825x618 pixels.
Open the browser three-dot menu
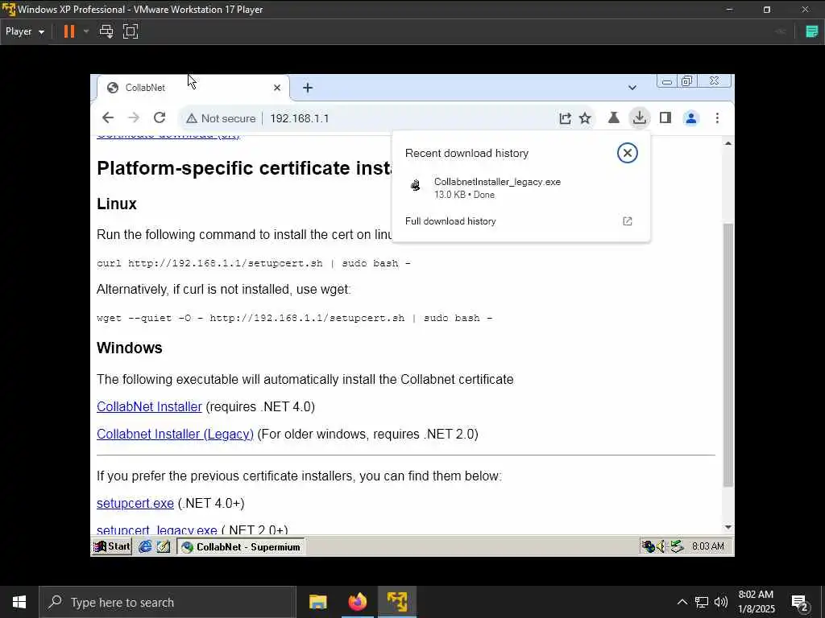point(717,117)
